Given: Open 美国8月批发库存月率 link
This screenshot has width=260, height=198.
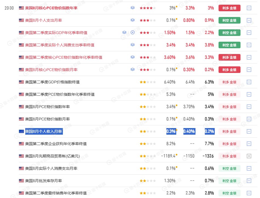Looking at the screenshot, I should 43,181.
